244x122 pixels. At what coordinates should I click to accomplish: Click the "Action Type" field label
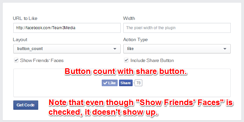(135, 39)
